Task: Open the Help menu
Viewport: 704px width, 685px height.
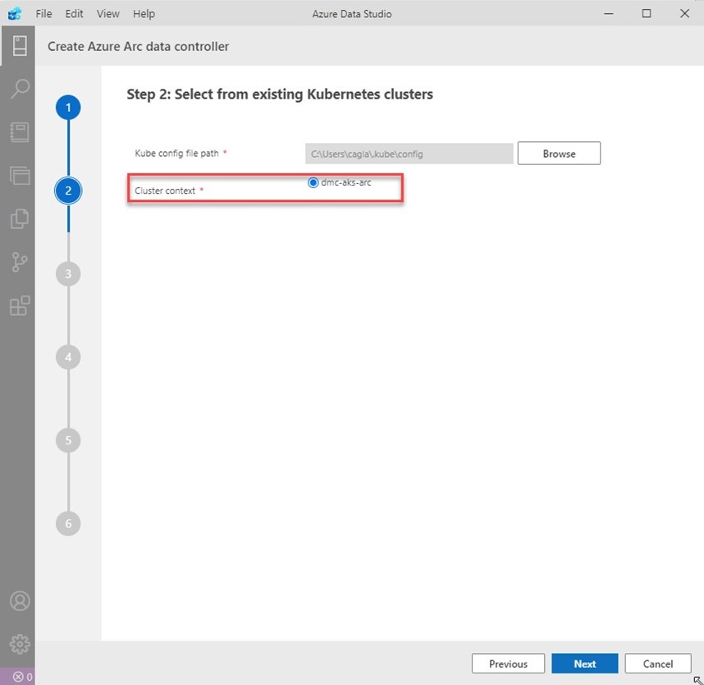Action: pos(144,14)
